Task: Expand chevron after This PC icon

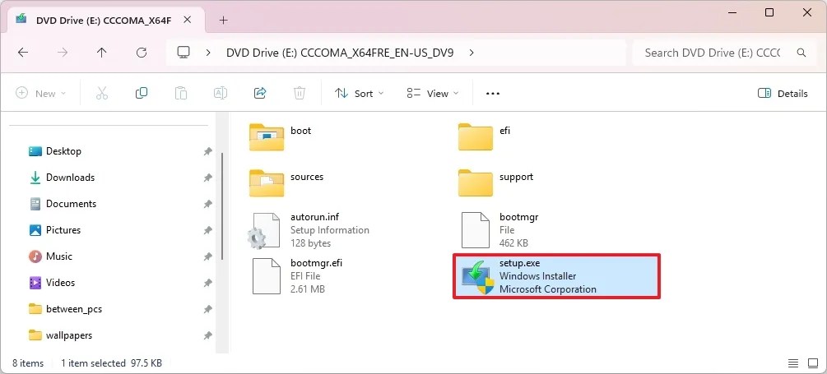Action: (209, 53)
